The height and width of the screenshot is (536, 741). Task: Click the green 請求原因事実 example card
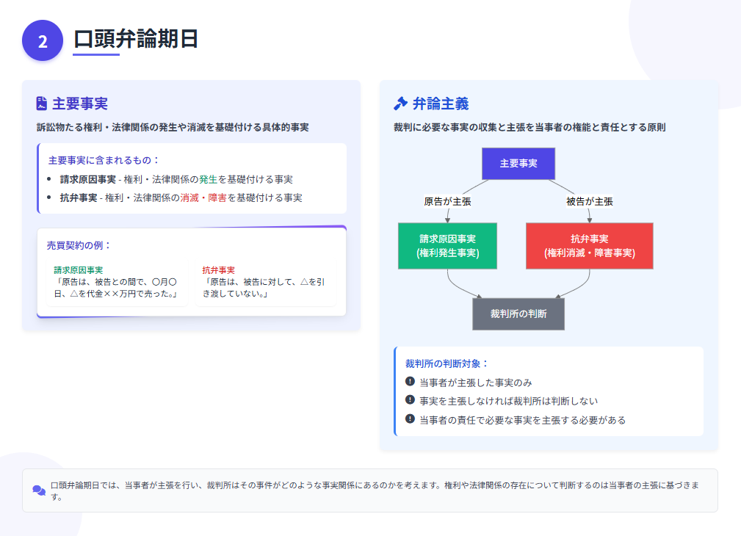point(115,282)
